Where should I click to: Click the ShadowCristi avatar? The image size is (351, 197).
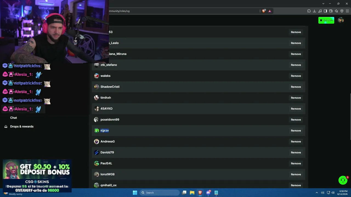pos(97,87)
